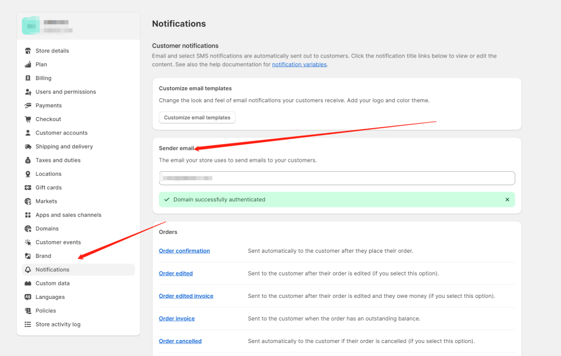This screenshot has width=561, height=356.
Task: Open Customer accounts in sidebar
Action: tap(61, 133)
